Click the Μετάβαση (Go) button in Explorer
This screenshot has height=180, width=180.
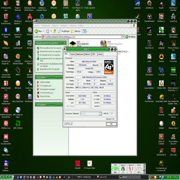tap(131, 37)
